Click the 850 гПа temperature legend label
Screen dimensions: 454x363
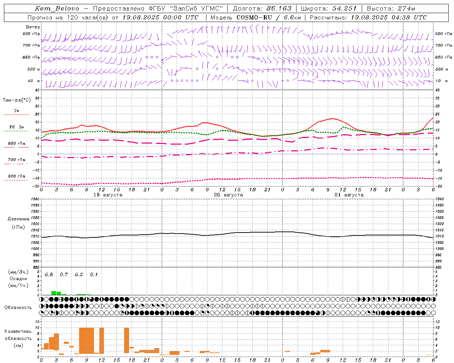16,144
